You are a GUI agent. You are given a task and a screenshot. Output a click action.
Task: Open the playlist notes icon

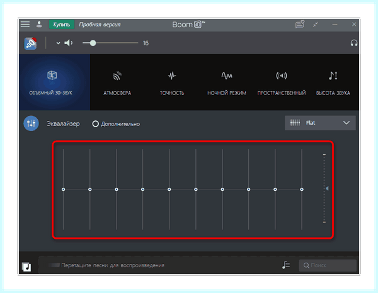pos(286,265)
